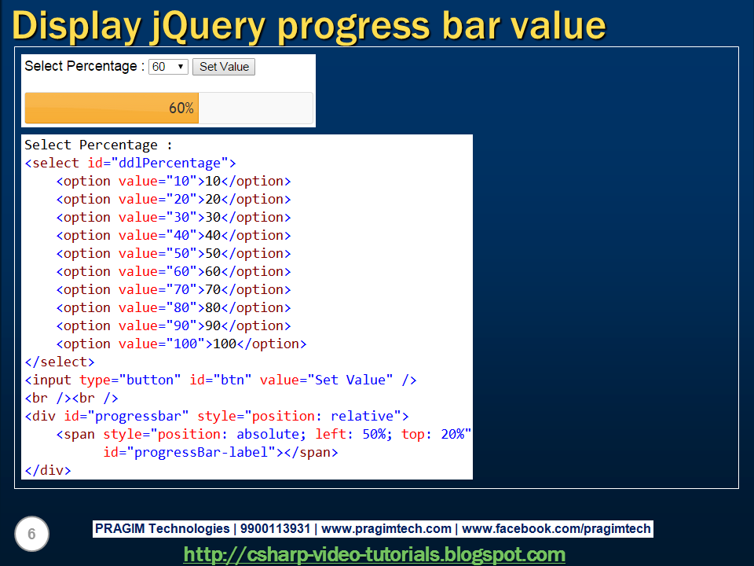The width and height of the screenshot is (754, 566).
Task: Click the dropdown arrow next to 60
Action: pyautogui.click(x=181, y=67)
